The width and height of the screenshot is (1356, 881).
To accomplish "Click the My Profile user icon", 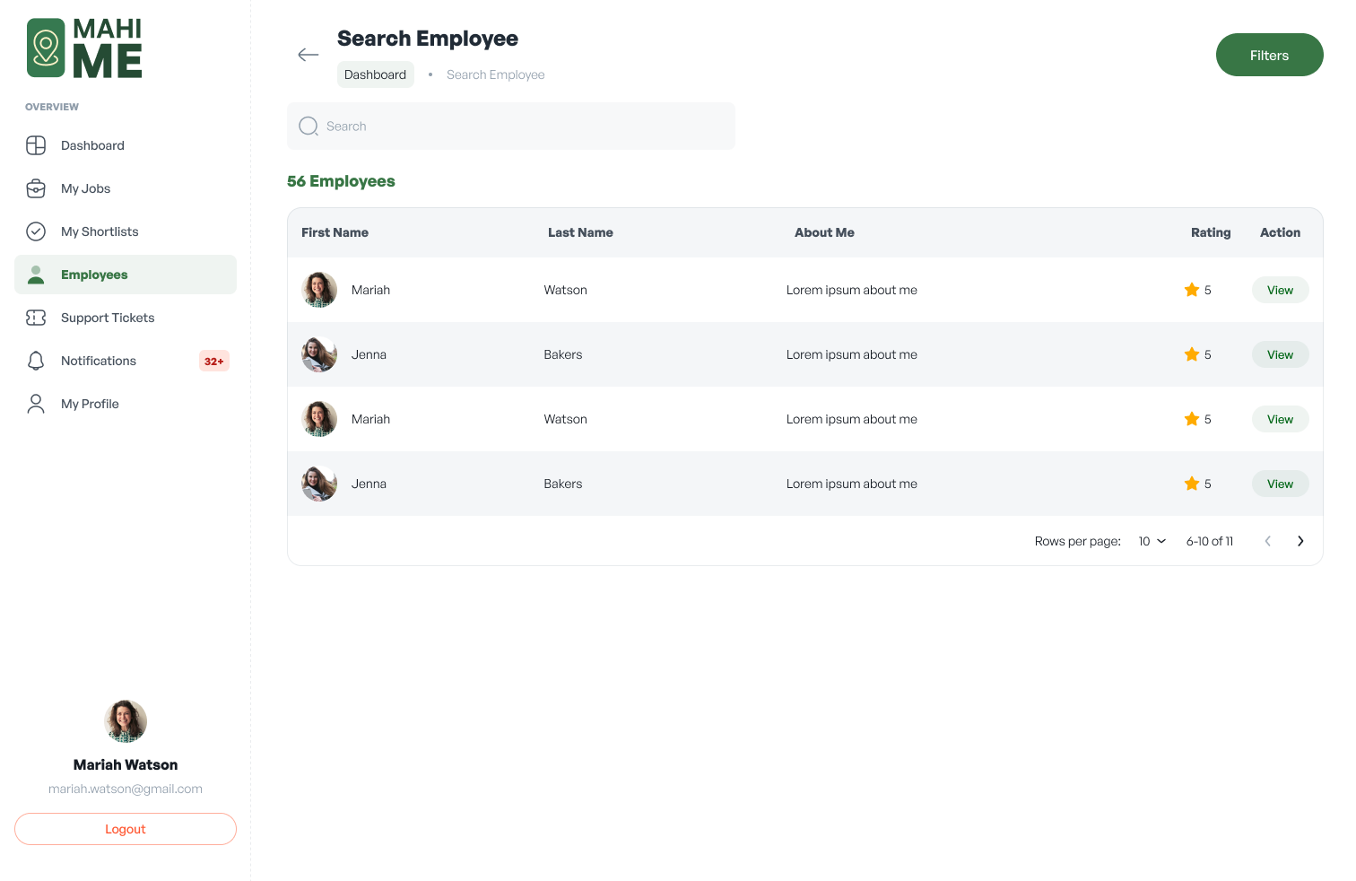I will click(36, 404).
